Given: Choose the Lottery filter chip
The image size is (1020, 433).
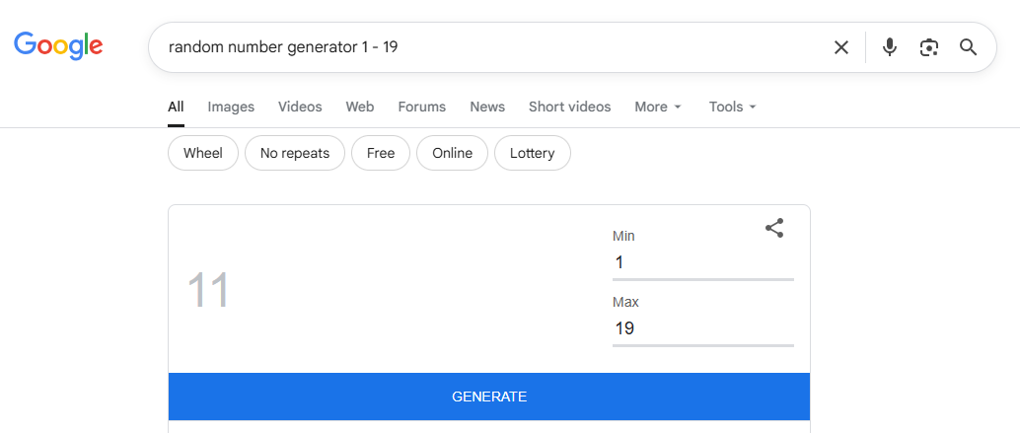Looking at the screenshot, I should [532, 153].
